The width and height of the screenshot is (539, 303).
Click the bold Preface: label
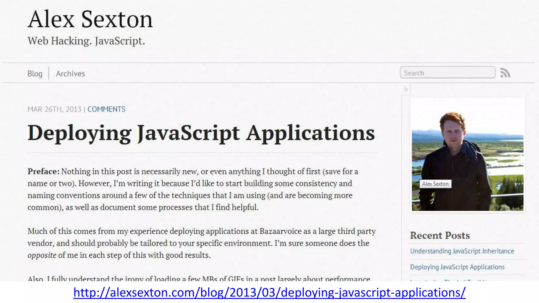tap(44, 171)
